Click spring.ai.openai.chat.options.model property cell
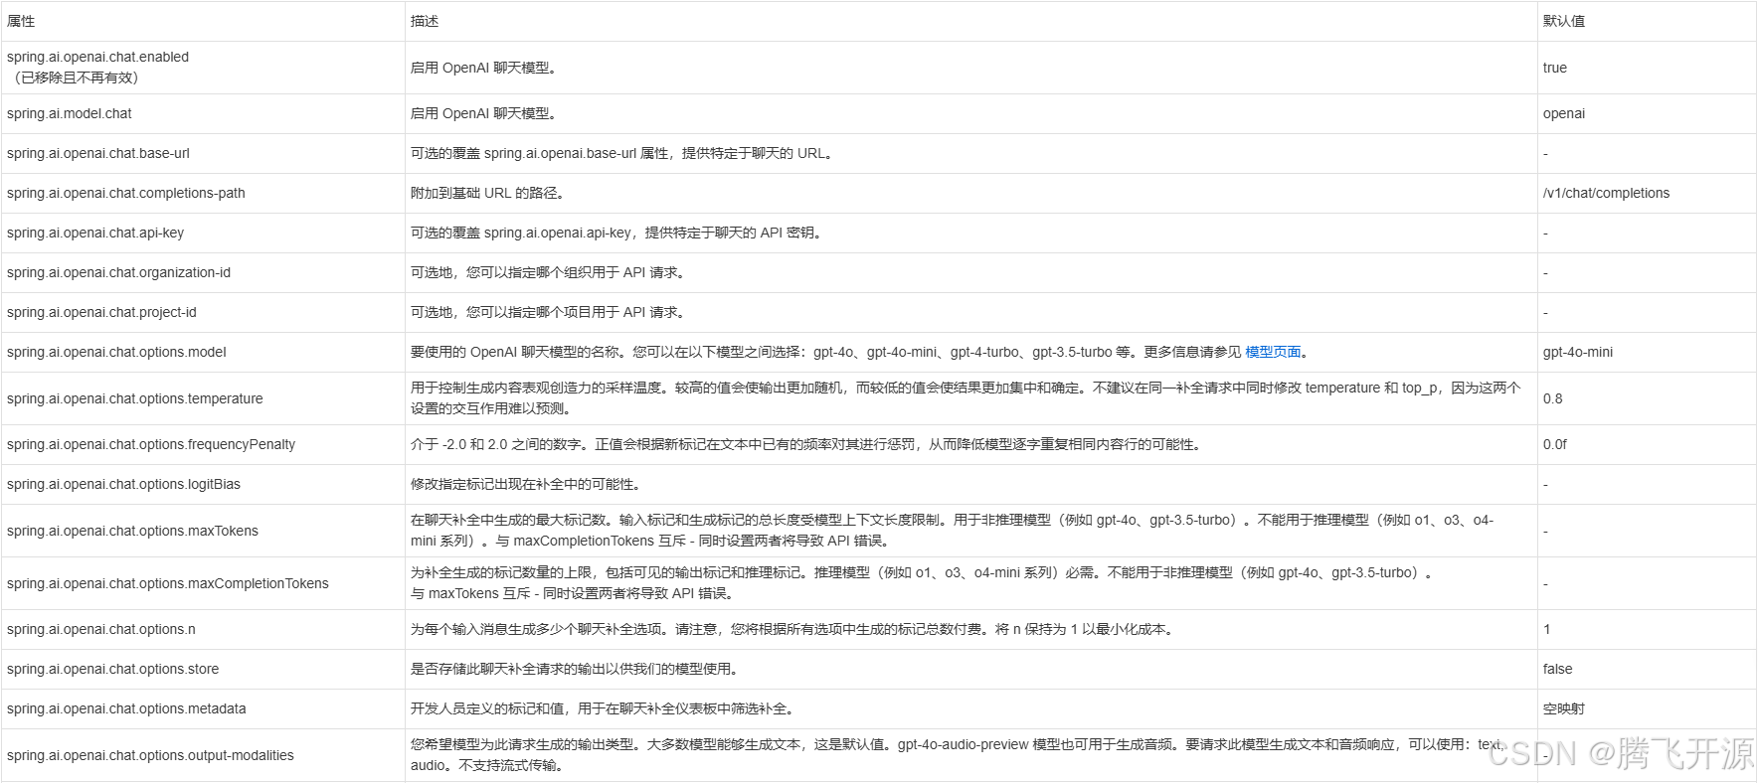 (x=203, y=352)
